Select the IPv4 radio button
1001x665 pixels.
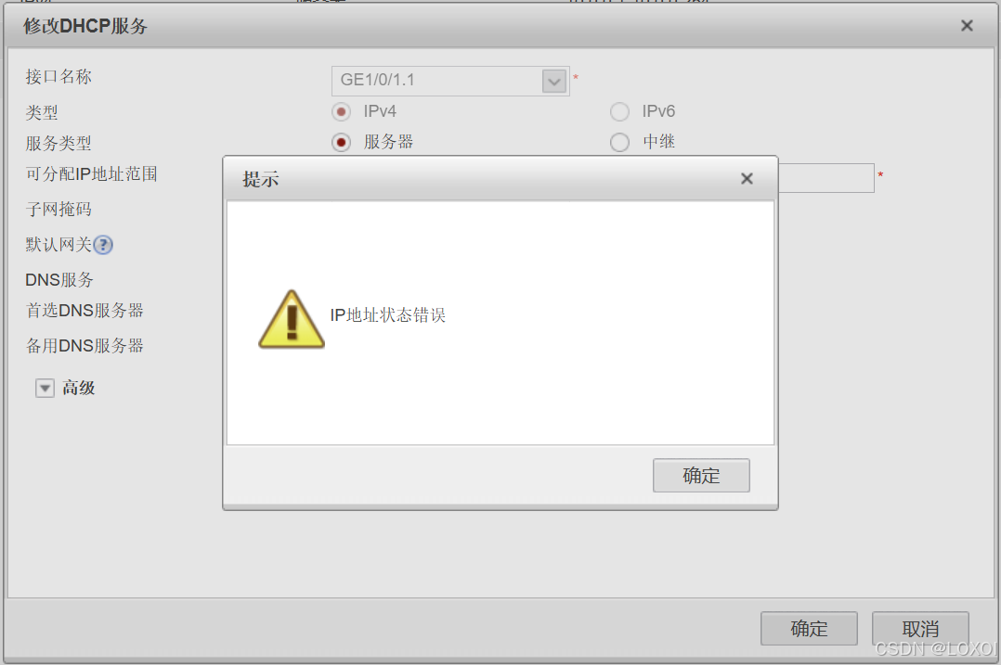click(341, 112)
